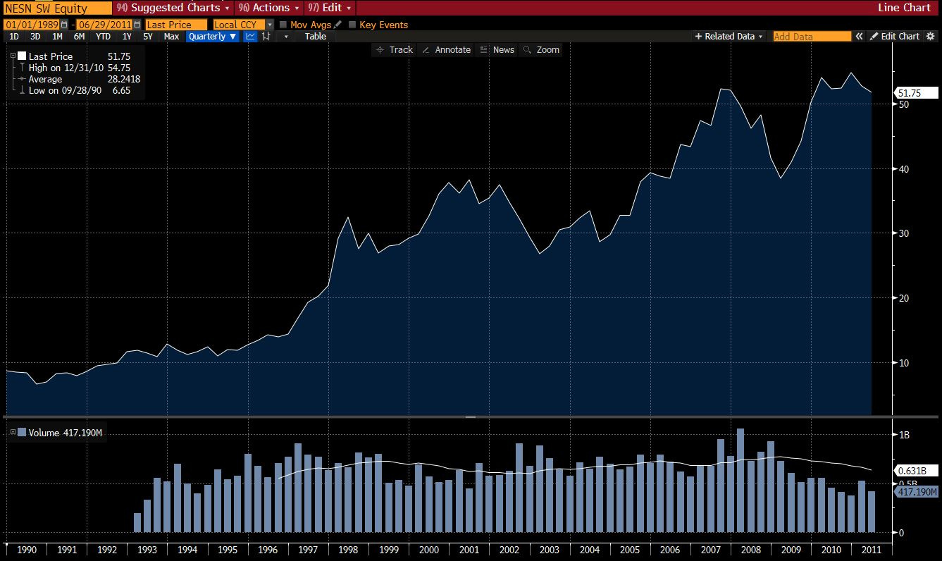This screenshot has width=942, height=561.
Task: Click the end date field 06/29/2011
Action: (104, 25)
